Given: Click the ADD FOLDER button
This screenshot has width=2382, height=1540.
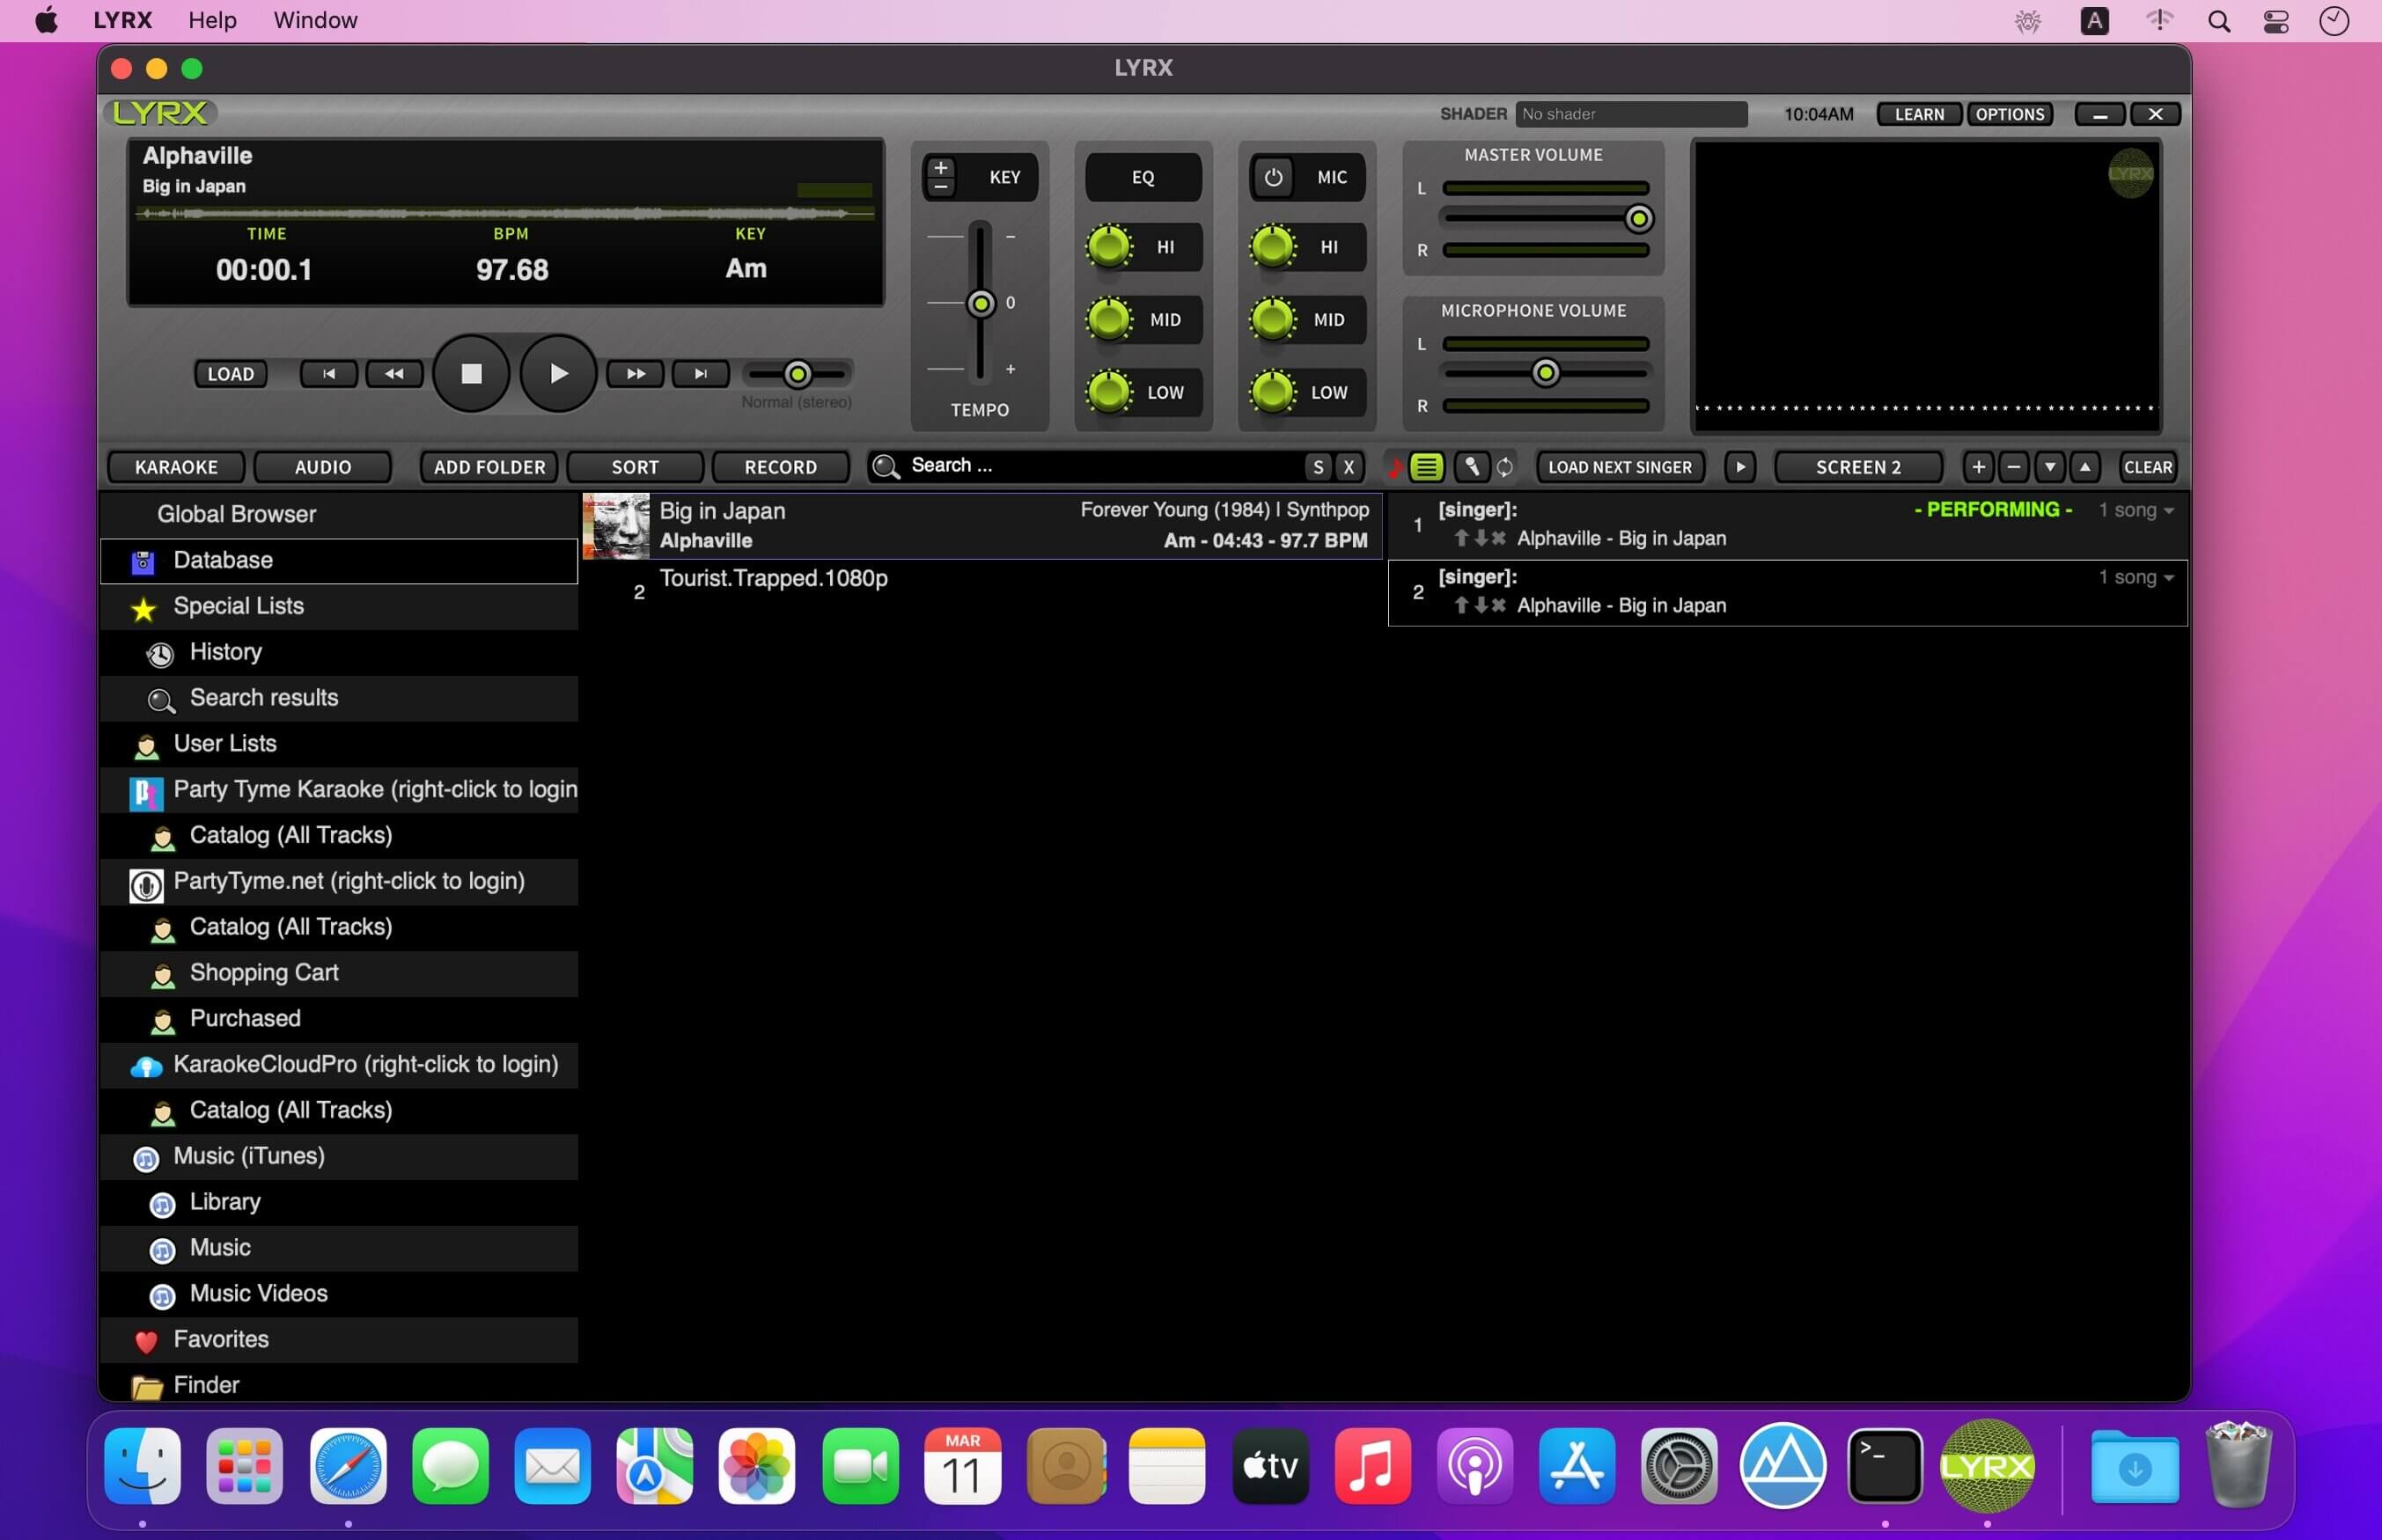Looking at the screenshot, I should (x=489, y=467).
